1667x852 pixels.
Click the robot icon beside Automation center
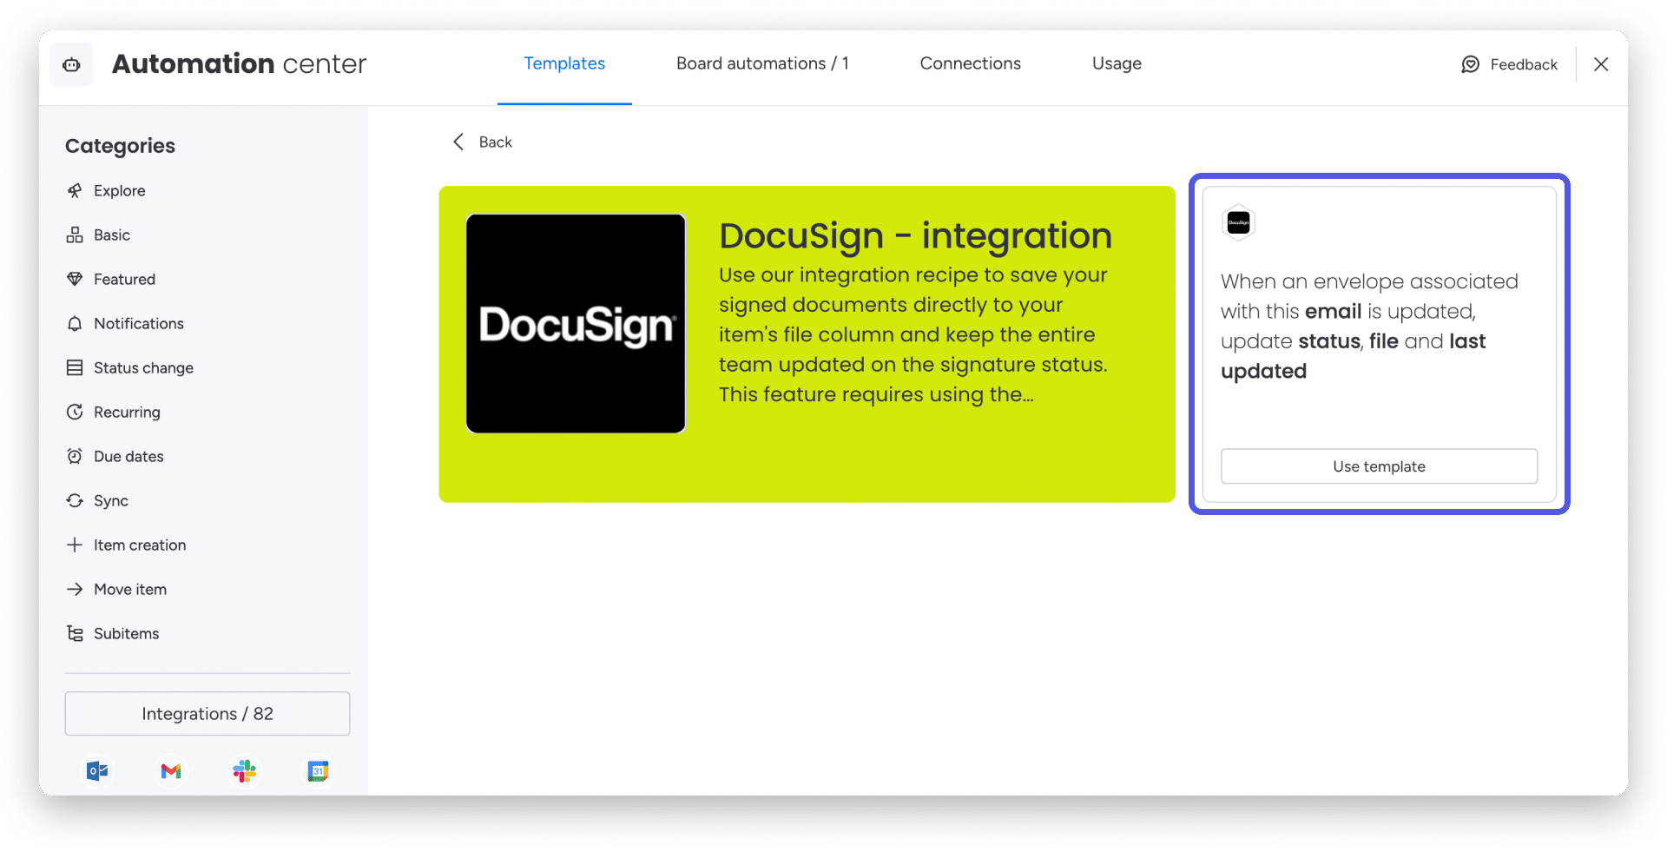[71, 64]
